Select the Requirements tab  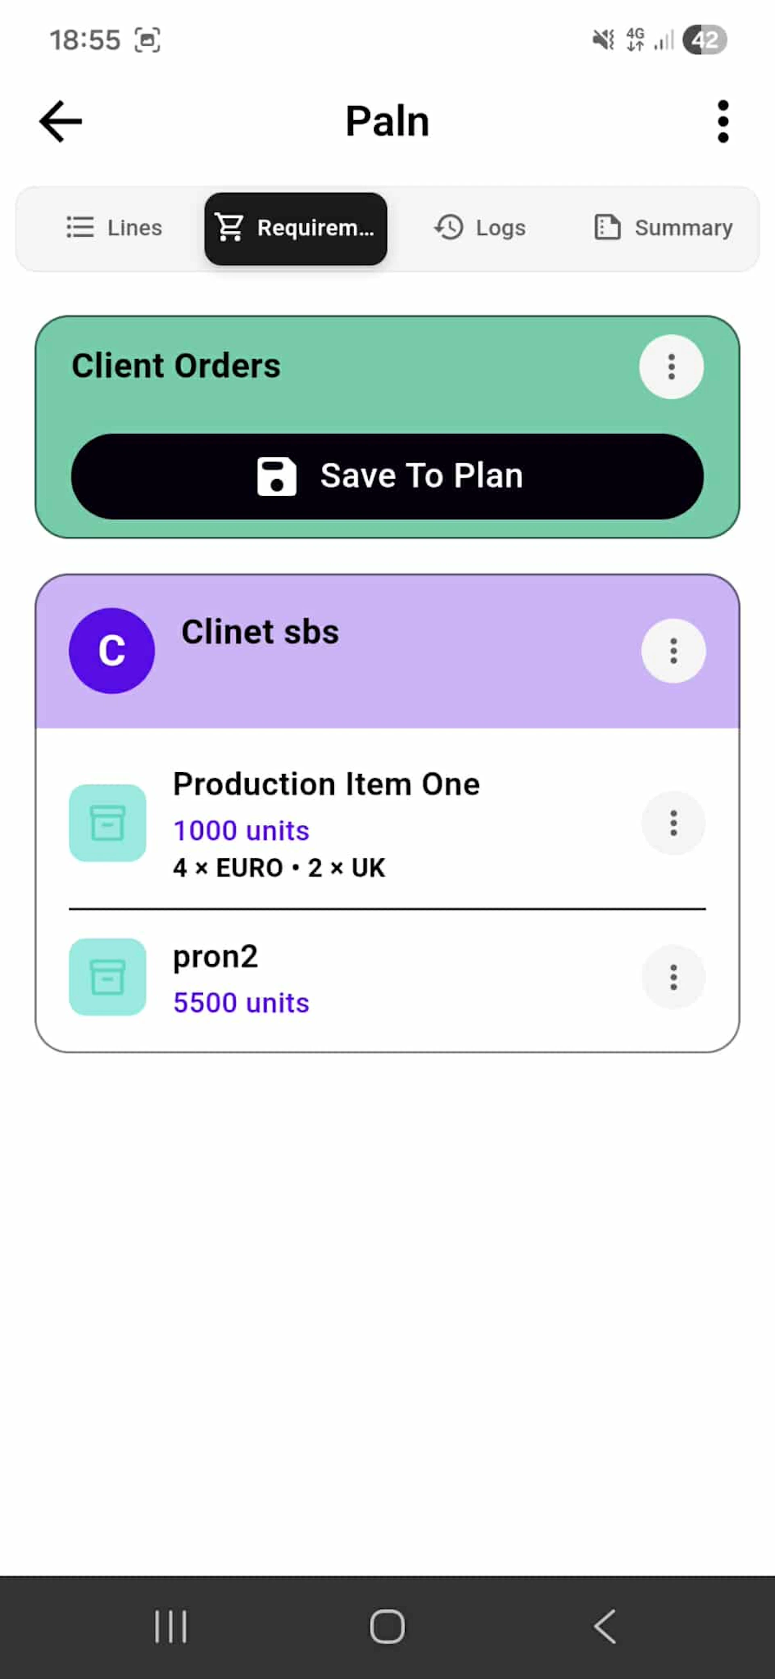296,228
